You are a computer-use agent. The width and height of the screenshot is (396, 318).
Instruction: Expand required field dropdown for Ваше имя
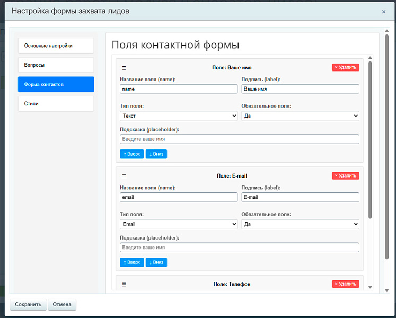[300, 116]
